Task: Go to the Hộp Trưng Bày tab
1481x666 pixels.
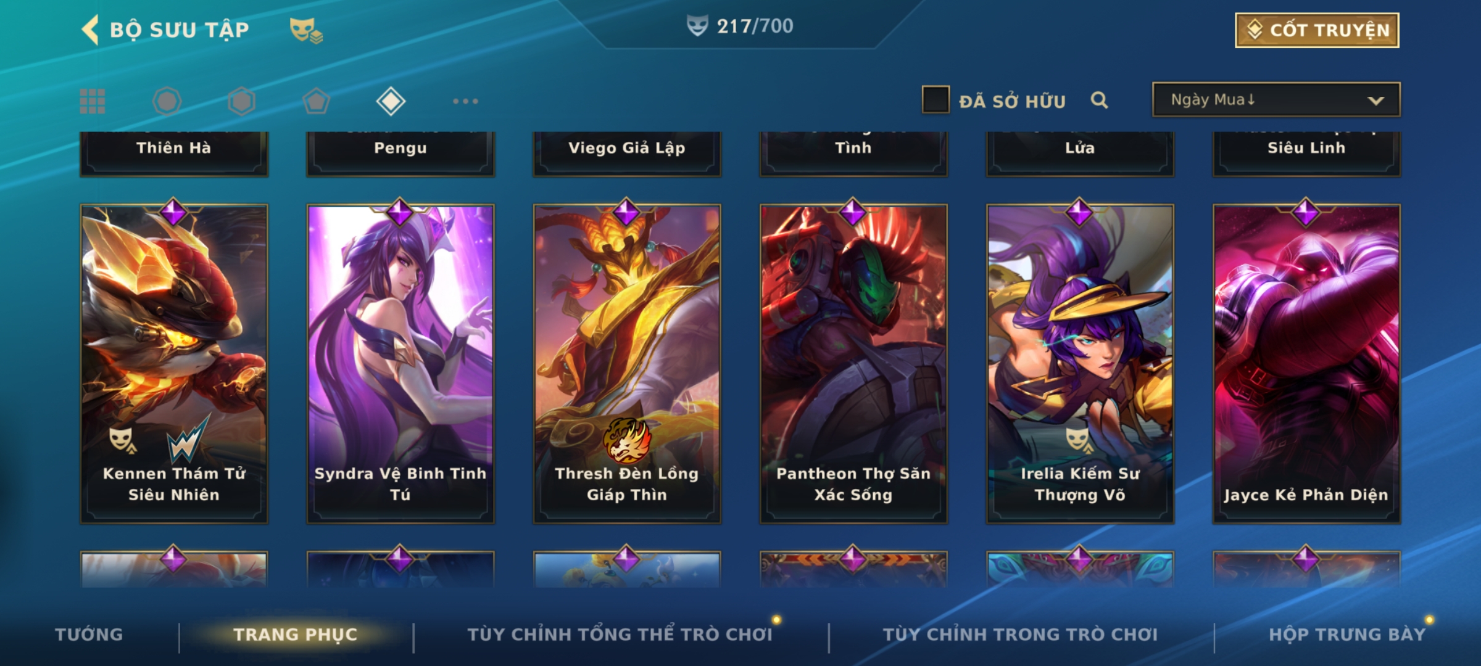Action: [x=1347, y=634]
